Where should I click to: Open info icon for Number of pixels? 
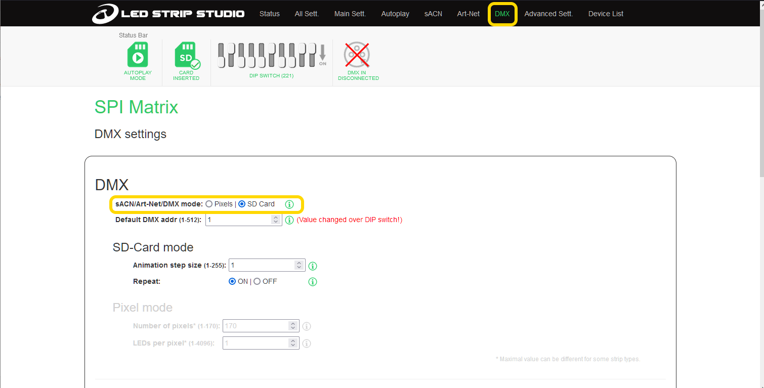pos(307,326)
